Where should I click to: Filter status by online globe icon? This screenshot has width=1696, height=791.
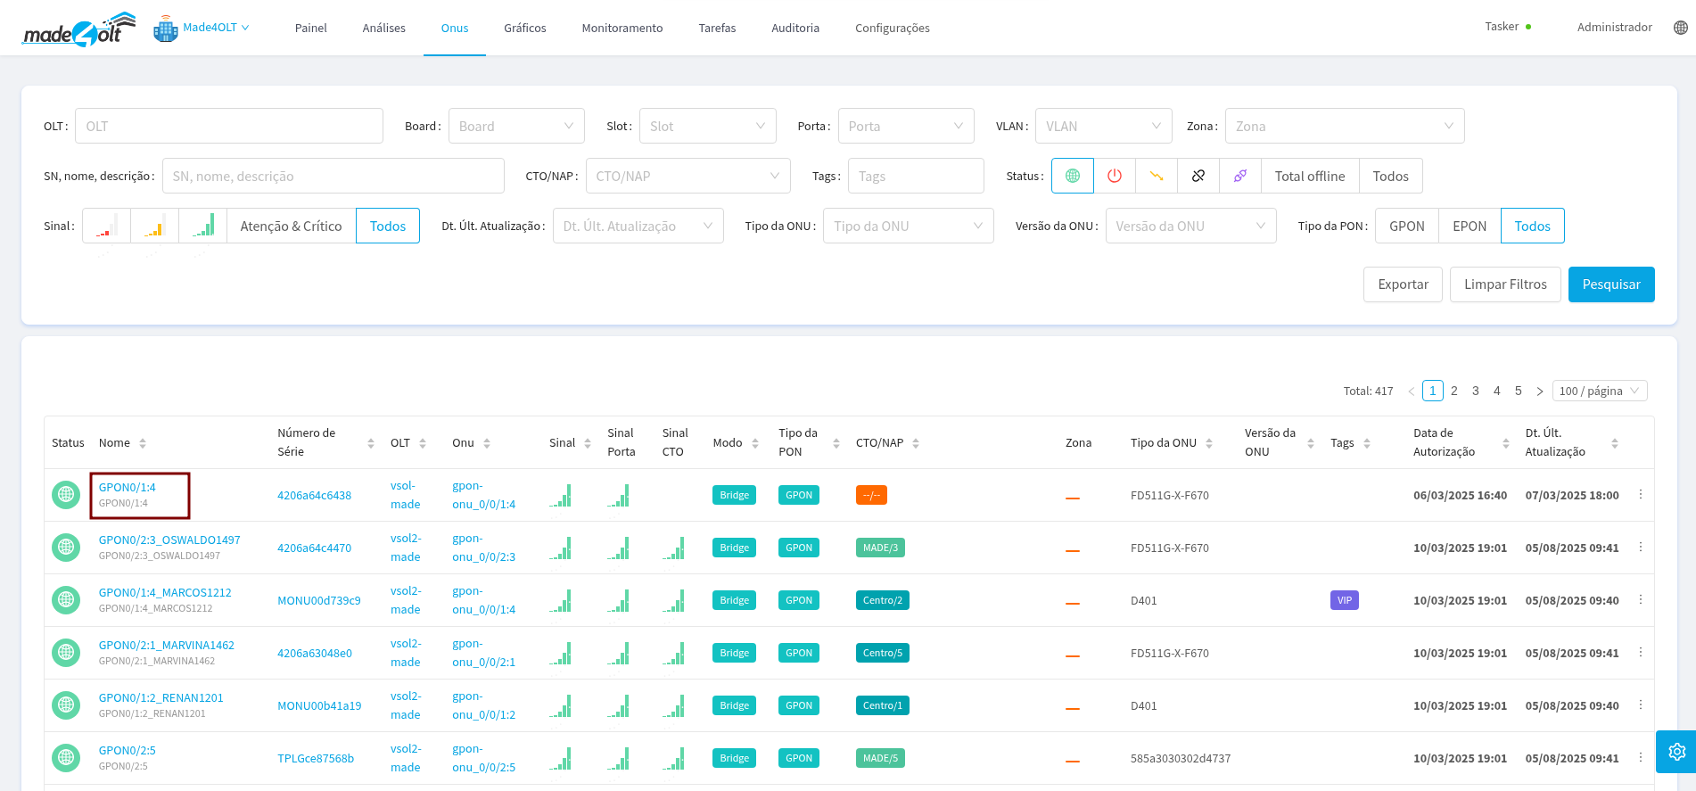[x=1073, y=176]
